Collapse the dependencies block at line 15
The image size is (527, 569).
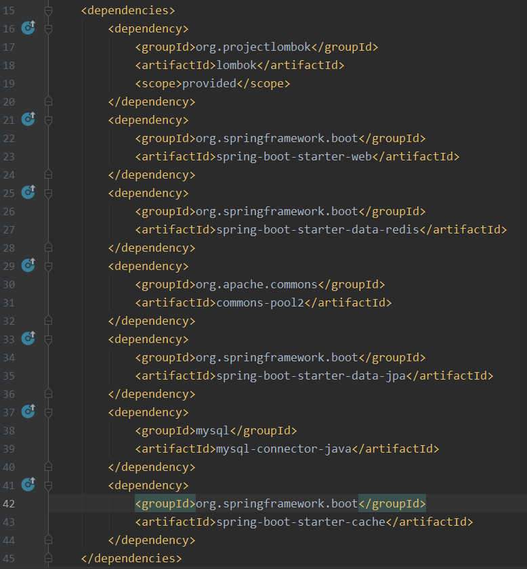48,11
